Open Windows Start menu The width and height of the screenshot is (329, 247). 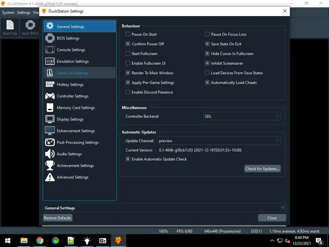coord(8,241)
